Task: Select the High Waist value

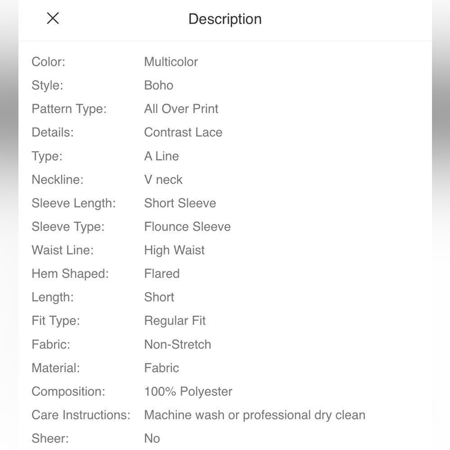Action: click(x=174, y=250)
